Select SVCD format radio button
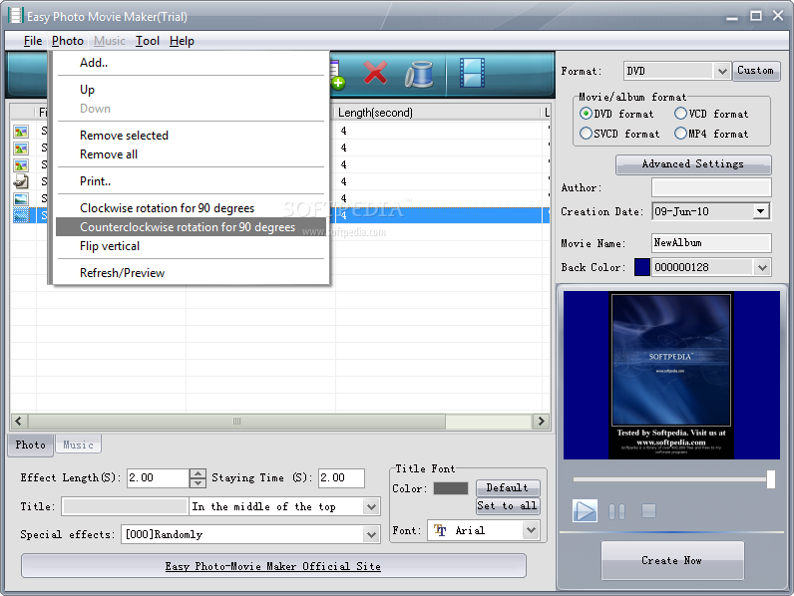The image size is (794, 596). (586, 134)
